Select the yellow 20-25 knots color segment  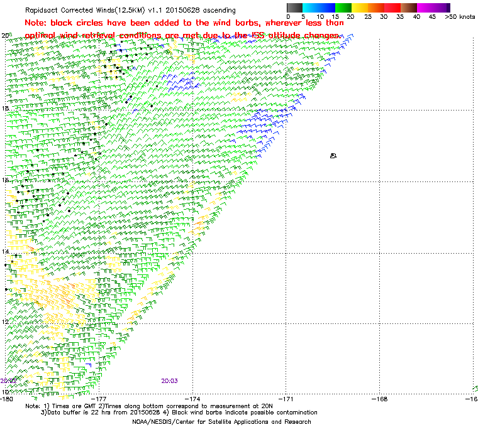[360, 8]
